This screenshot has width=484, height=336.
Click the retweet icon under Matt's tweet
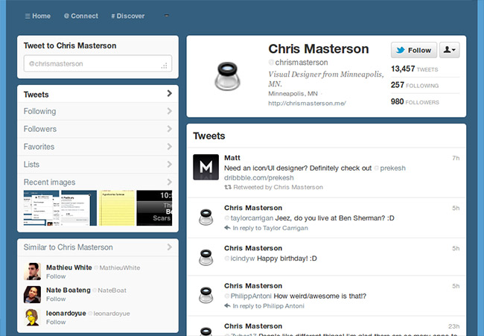[x=228, y=187]
